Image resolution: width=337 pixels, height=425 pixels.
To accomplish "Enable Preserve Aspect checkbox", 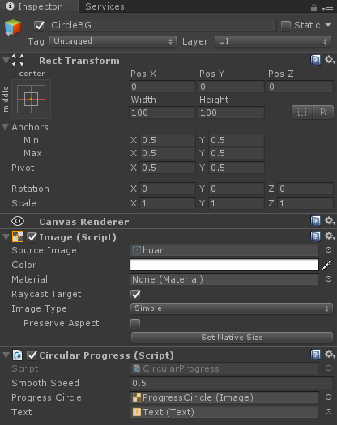I will tap(135, 323).
